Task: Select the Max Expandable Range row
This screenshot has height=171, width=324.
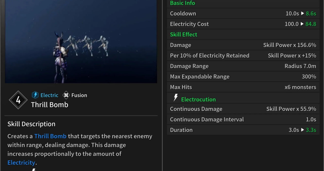Action: [x=243, y=77]
